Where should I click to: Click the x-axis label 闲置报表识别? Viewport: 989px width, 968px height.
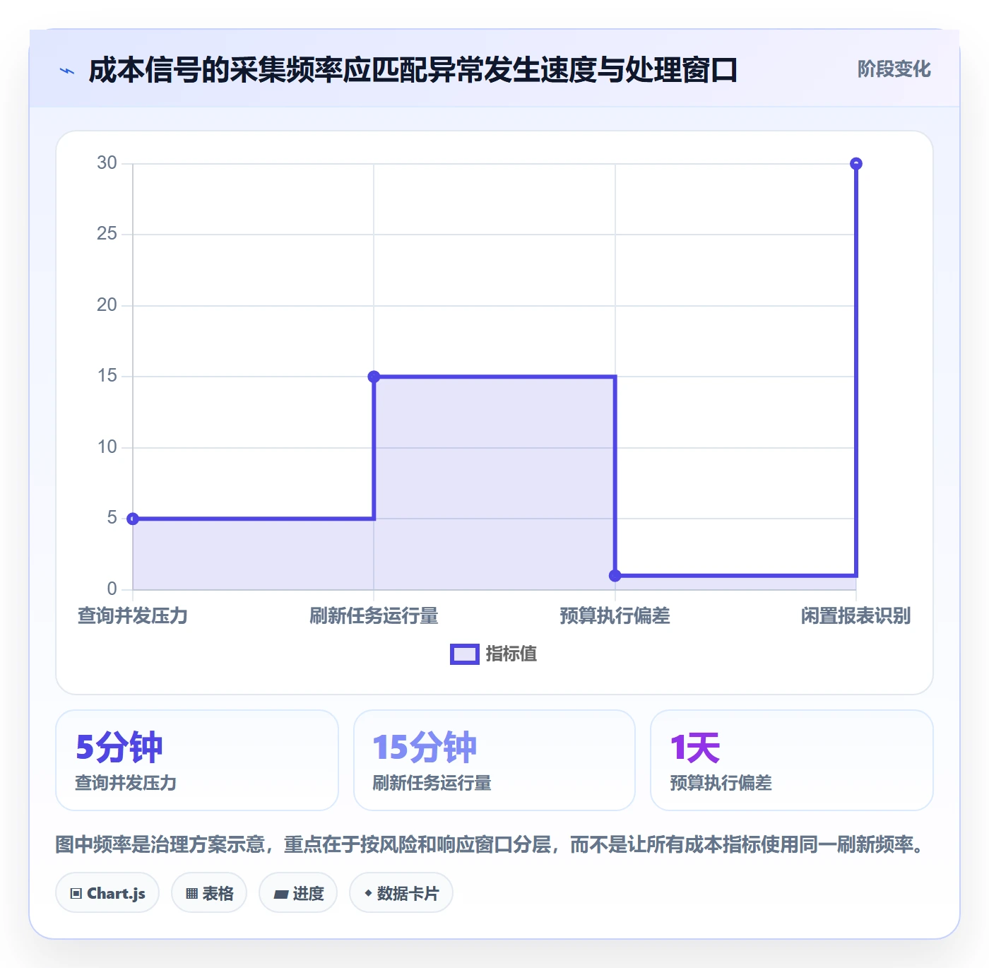856,615
